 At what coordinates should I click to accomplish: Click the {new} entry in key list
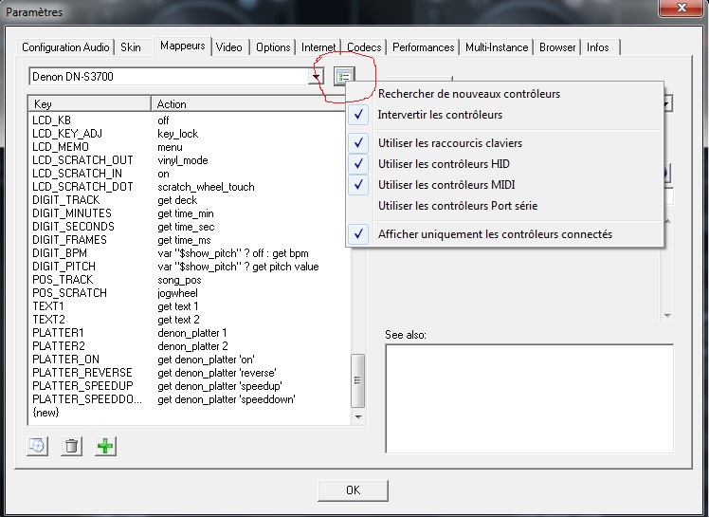(x=45, y=413)
